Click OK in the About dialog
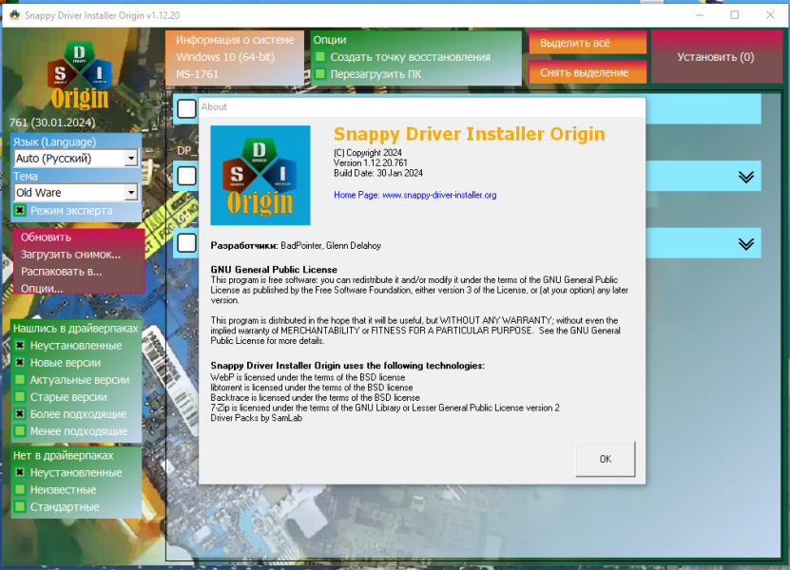 pyautogui.click(x=605, y=459)
